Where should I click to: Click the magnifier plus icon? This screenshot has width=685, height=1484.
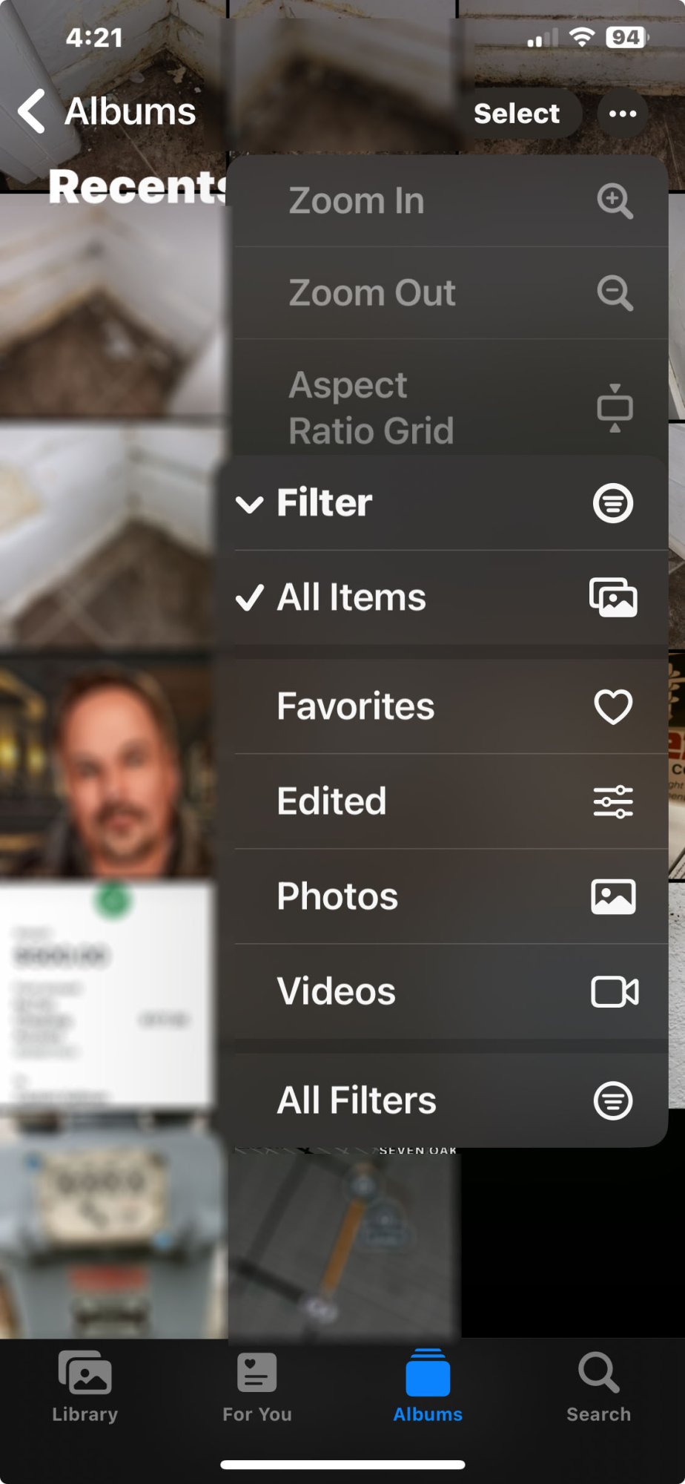615,201
